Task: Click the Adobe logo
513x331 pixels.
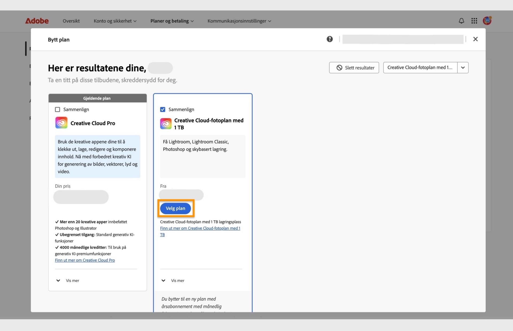Action: [37, 21]
